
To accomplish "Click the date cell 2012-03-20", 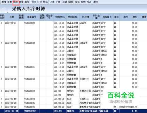I will pos(11,103).
